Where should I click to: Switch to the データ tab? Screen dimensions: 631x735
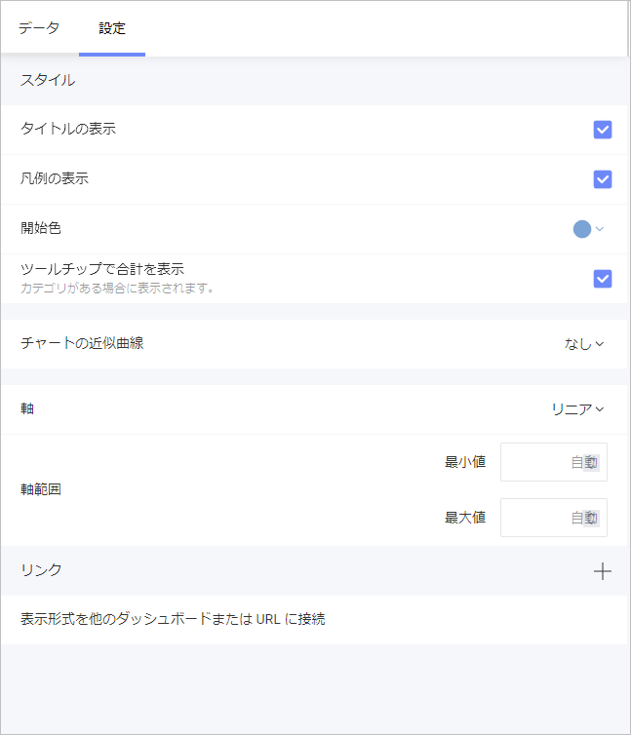(39, 28)
